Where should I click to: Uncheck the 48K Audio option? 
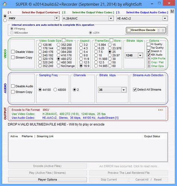click(149, 55)
